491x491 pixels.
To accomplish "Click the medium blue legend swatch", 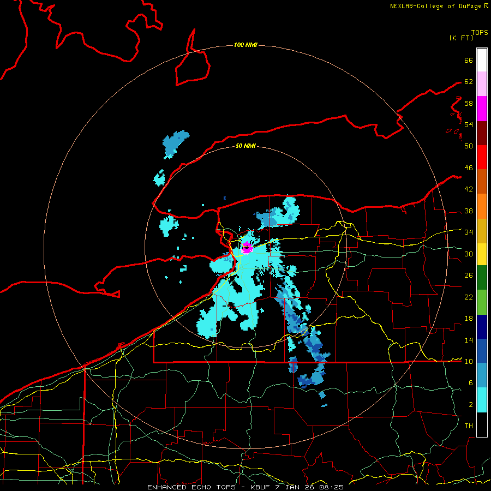I will coord(482,351).
